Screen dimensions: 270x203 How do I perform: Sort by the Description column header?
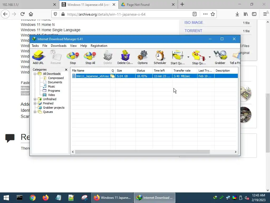(x=226, y=71)
